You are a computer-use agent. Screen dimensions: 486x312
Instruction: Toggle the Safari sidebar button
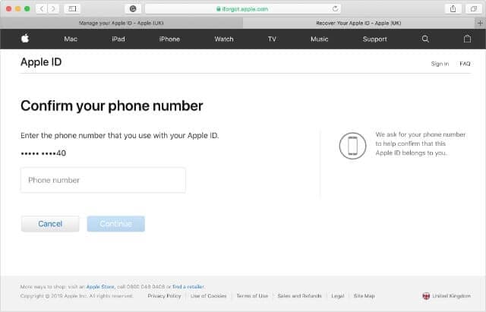point(72,8)
